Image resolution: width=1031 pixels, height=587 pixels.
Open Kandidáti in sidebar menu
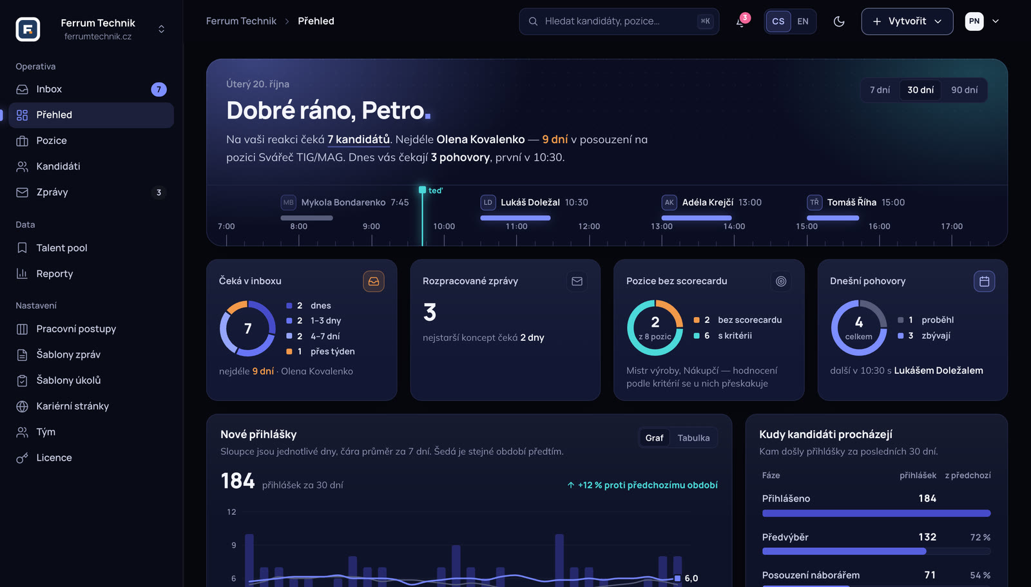[x=92, y=166]
